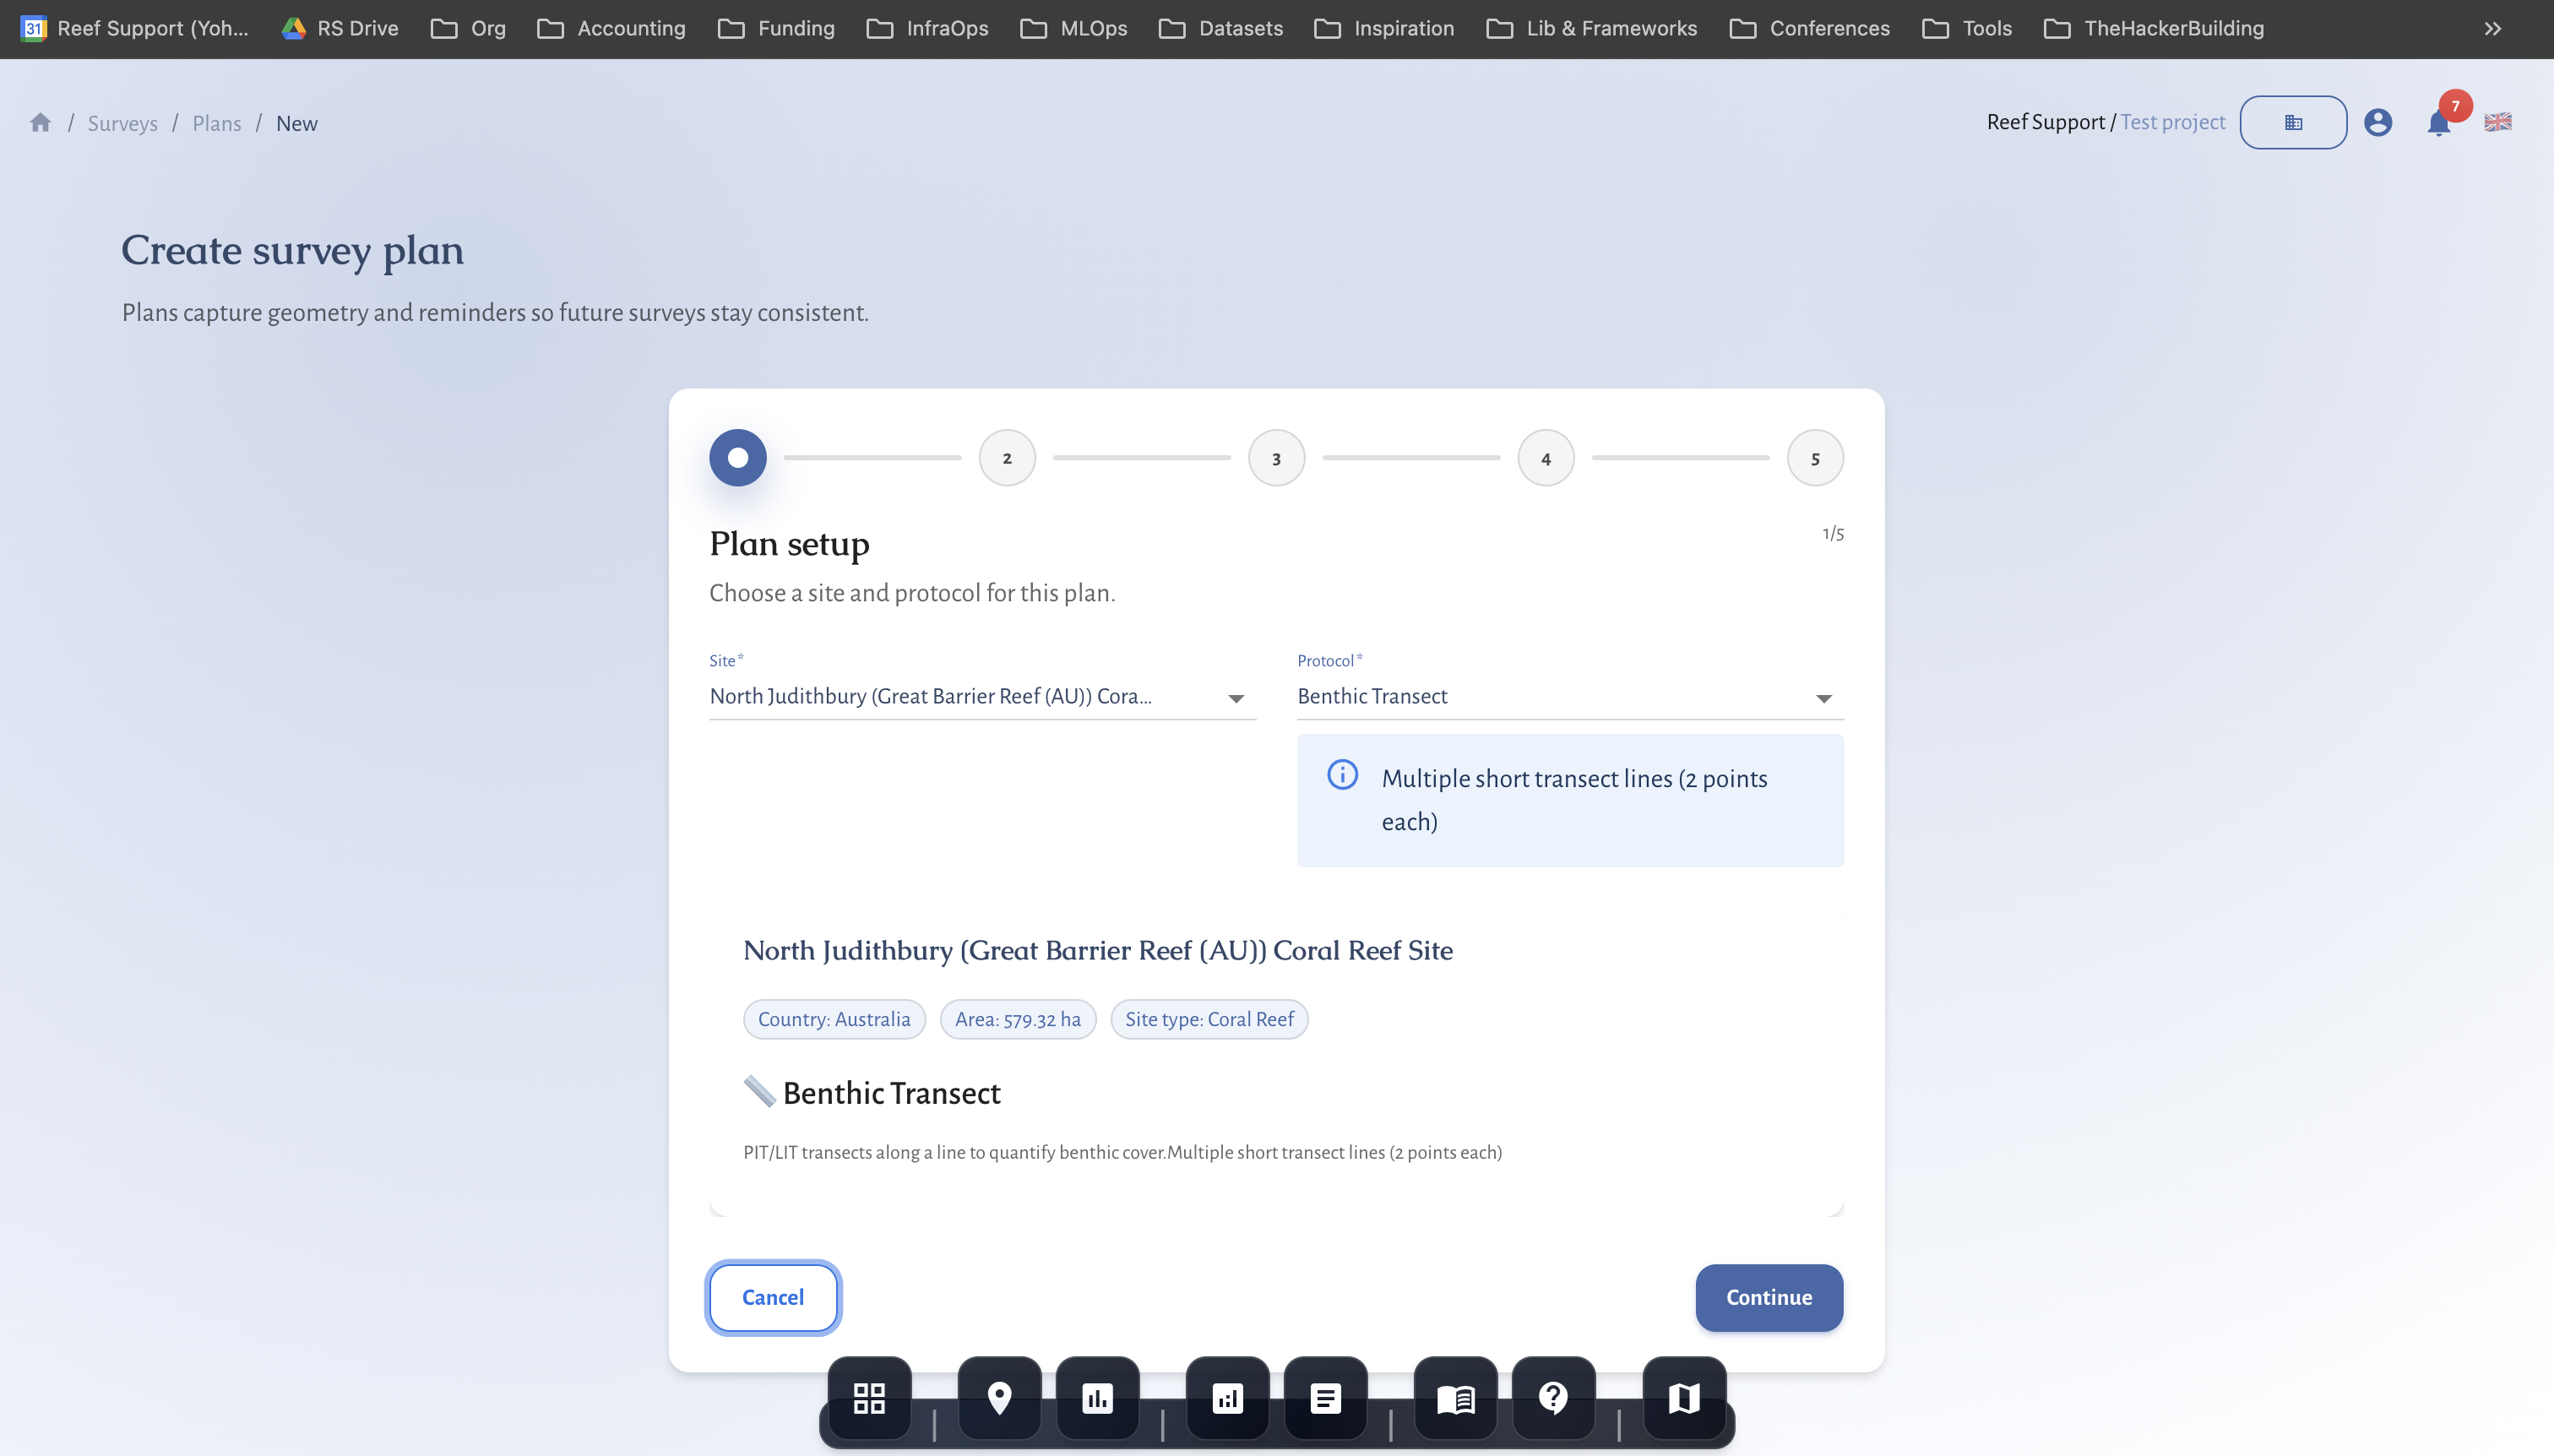
Task: Jump to step 5 in stepper
Action: click(x=1815, y=458)
